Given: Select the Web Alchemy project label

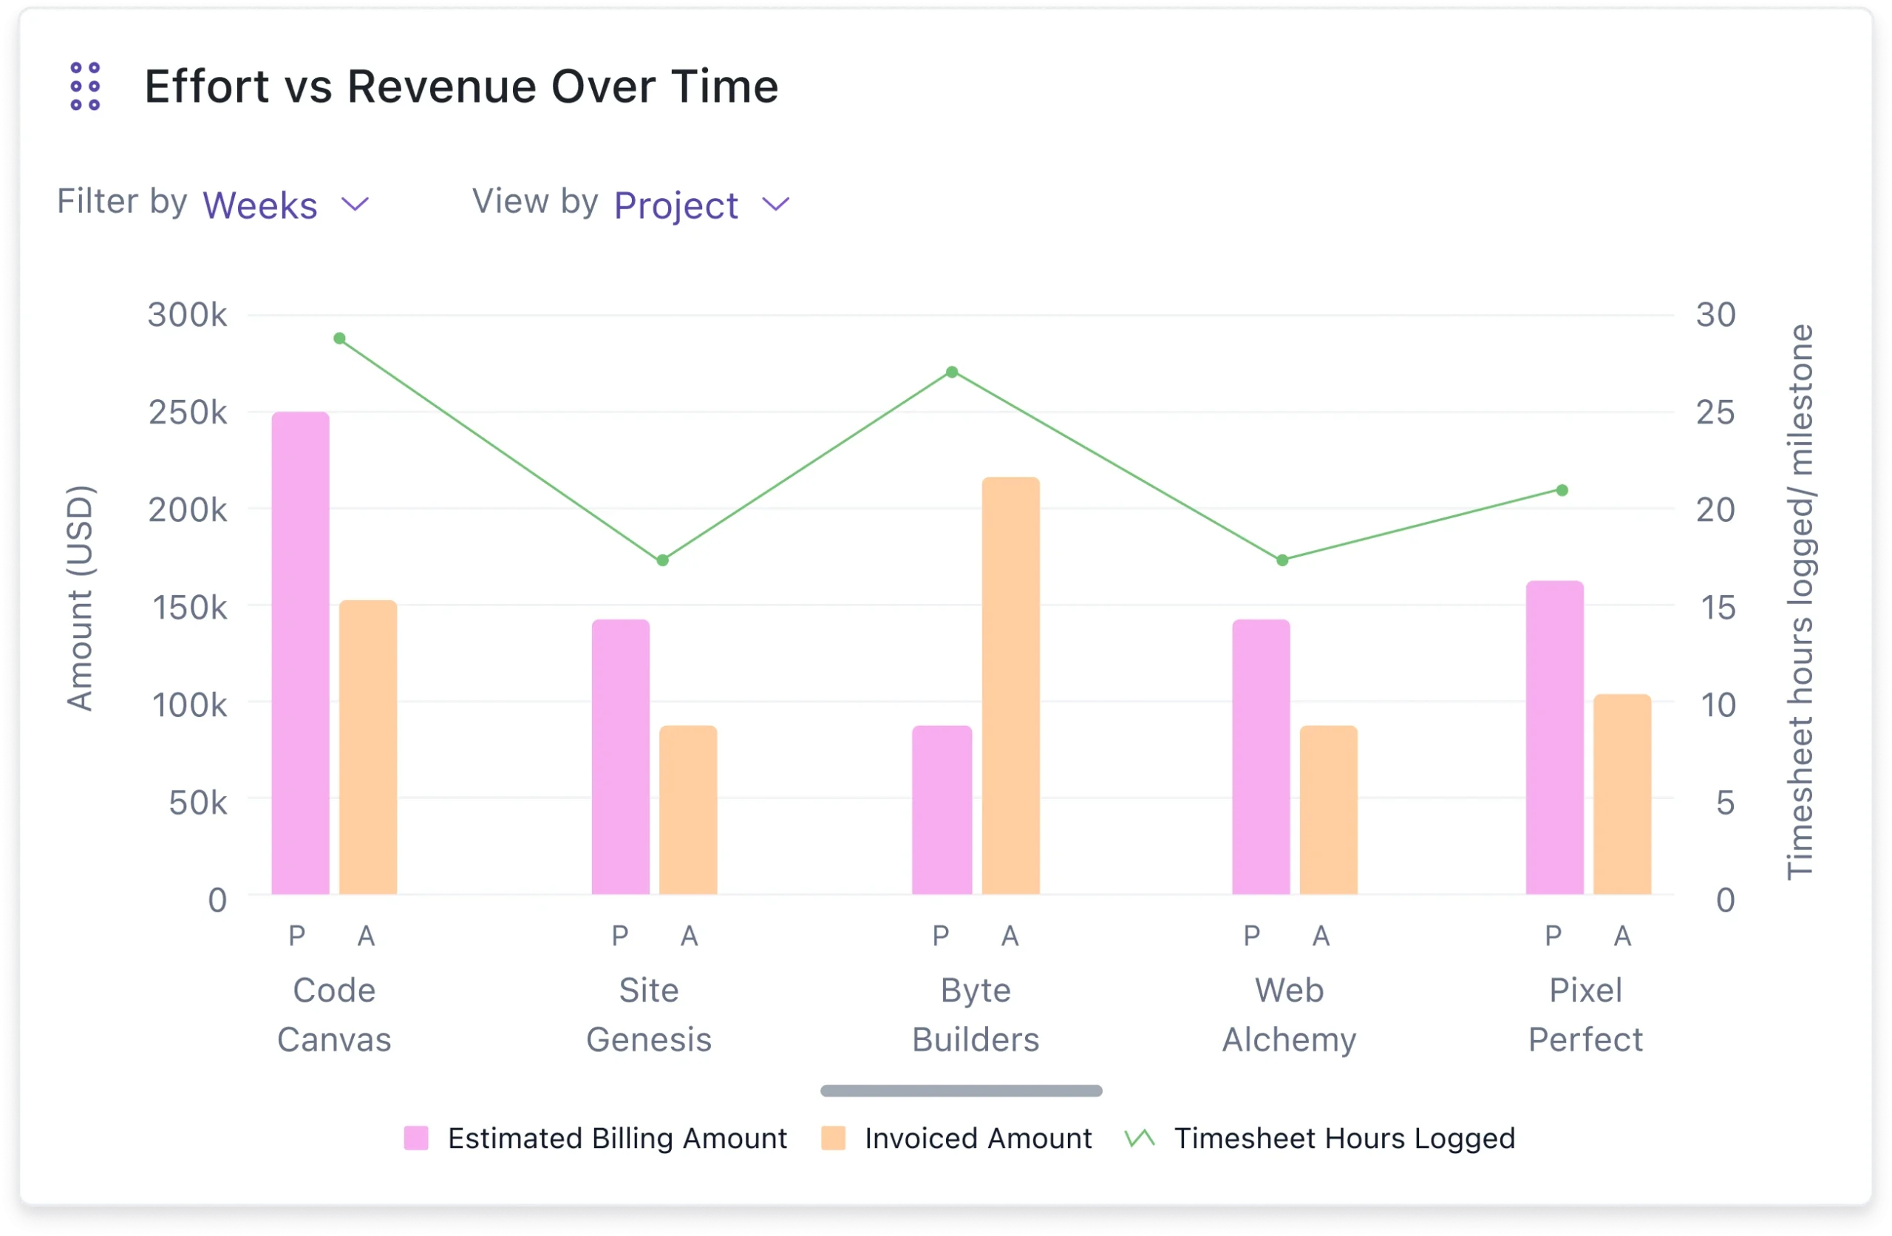Looking at the screenshot, I should tap(1289, 1015).
